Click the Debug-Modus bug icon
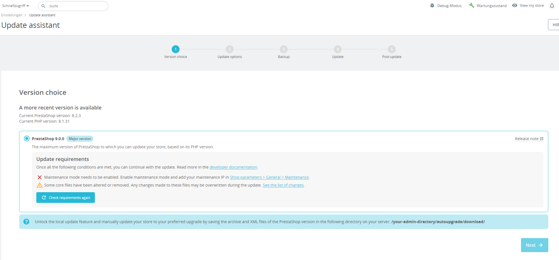 tap(432, 6)
